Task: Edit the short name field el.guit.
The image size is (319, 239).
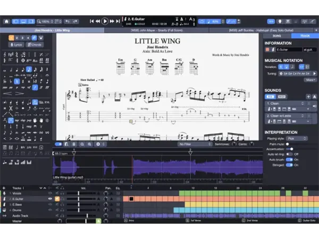Action: (x=310, y=49)
